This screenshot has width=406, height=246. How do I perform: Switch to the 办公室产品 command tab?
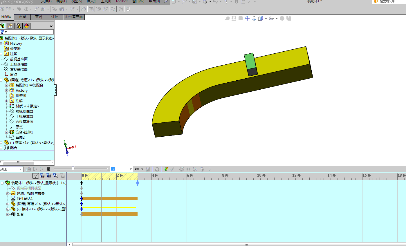point(74,17)
